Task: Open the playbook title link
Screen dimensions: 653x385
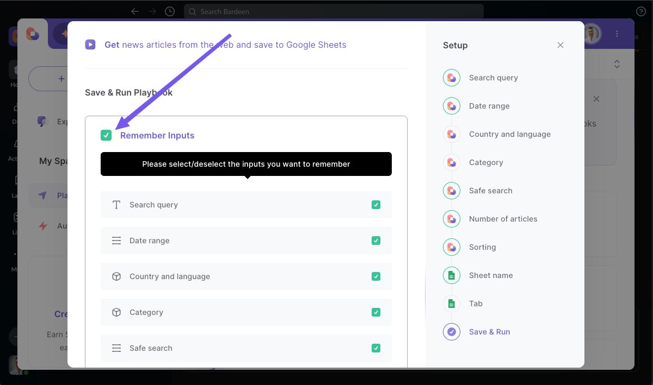Action: tap(225, 45)
